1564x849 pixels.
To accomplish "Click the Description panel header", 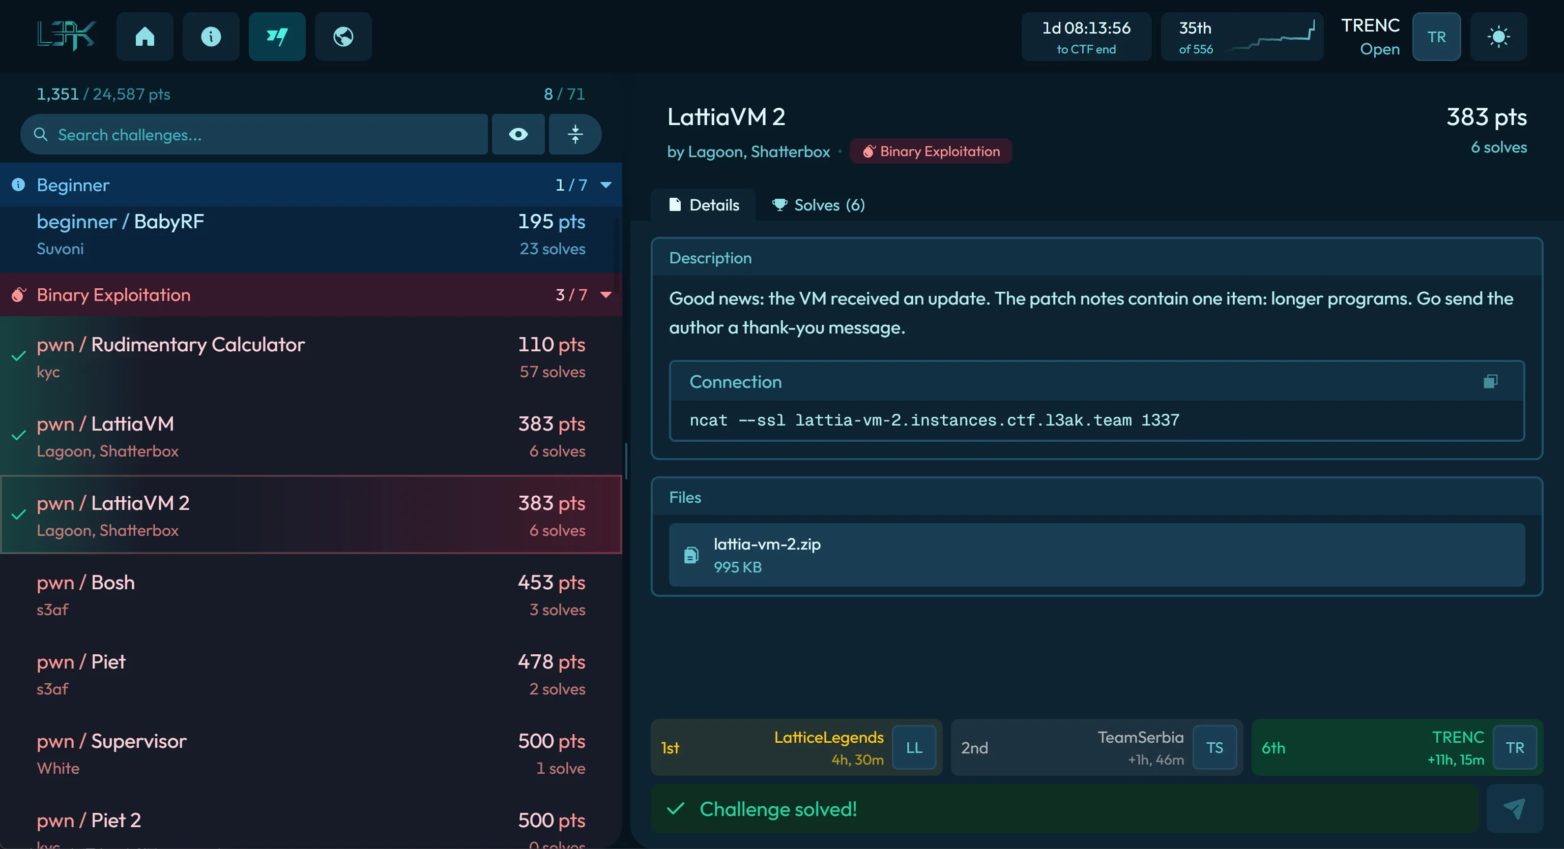I will pos(1096,258).
